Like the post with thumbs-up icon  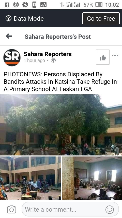pyautogui.click(x=103, y=57)
